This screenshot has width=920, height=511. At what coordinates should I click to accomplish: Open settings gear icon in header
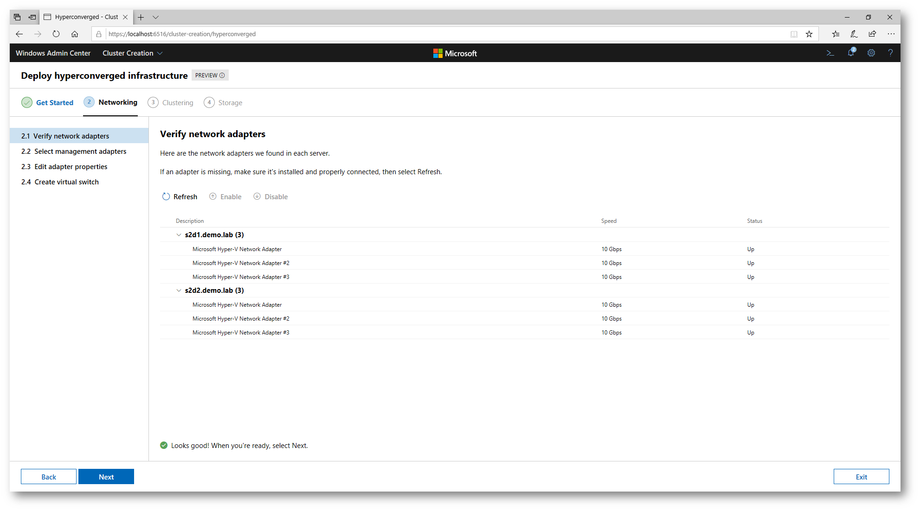pos(871,53)
